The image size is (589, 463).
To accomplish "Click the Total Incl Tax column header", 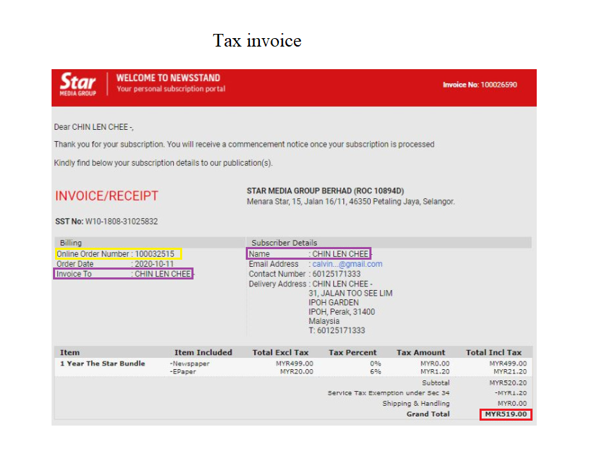I will point(494,353).
